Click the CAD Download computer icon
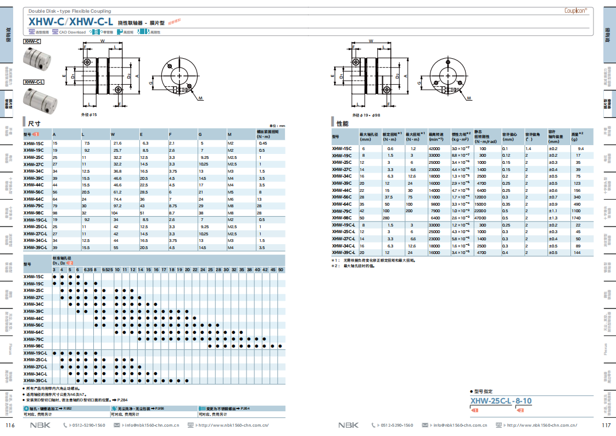This screenshot has height=436, width=616. [x=55, y=32]
